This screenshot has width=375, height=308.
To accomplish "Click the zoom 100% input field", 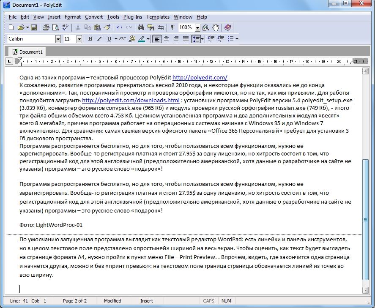I will tap(186, 28).
